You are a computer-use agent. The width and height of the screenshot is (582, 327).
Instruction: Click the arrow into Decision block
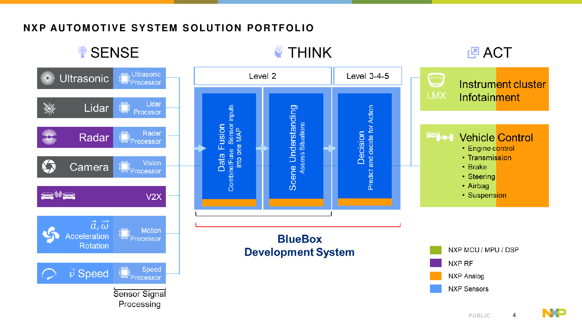click(x=330, y=148)
